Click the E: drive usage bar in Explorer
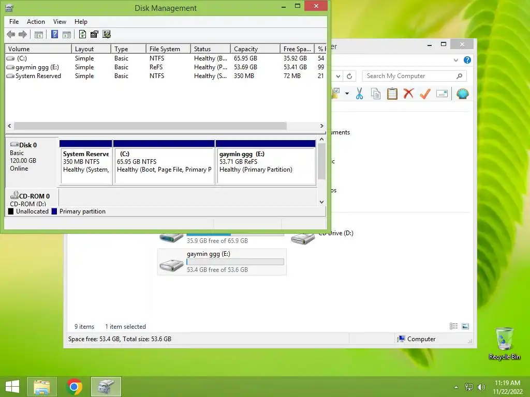This screenshot has height=397, width=530. [235, 262]
